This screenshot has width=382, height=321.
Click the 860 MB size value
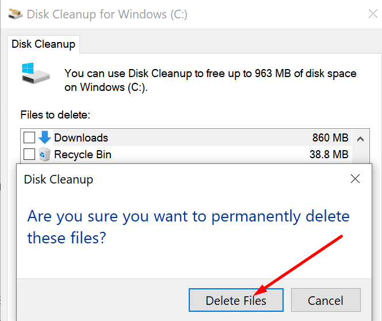pos(330,137)
